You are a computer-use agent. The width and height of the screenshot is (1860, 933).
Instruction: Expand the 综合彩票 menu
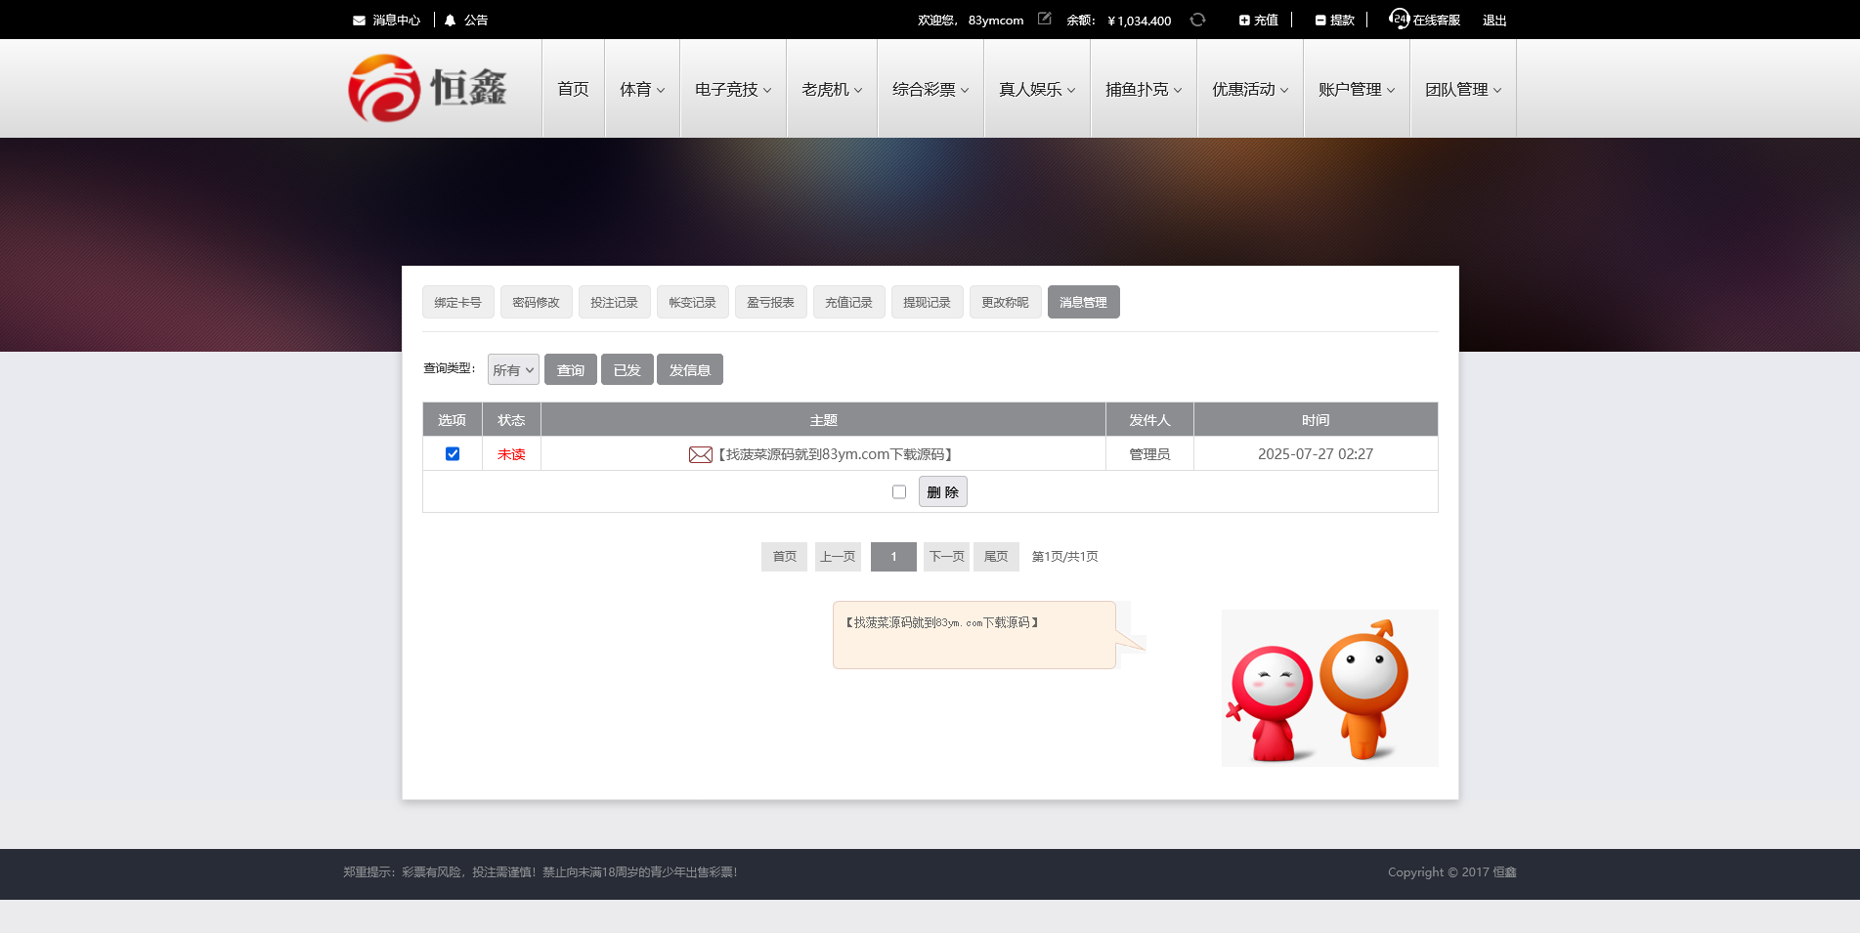click(x=930, y=89)
